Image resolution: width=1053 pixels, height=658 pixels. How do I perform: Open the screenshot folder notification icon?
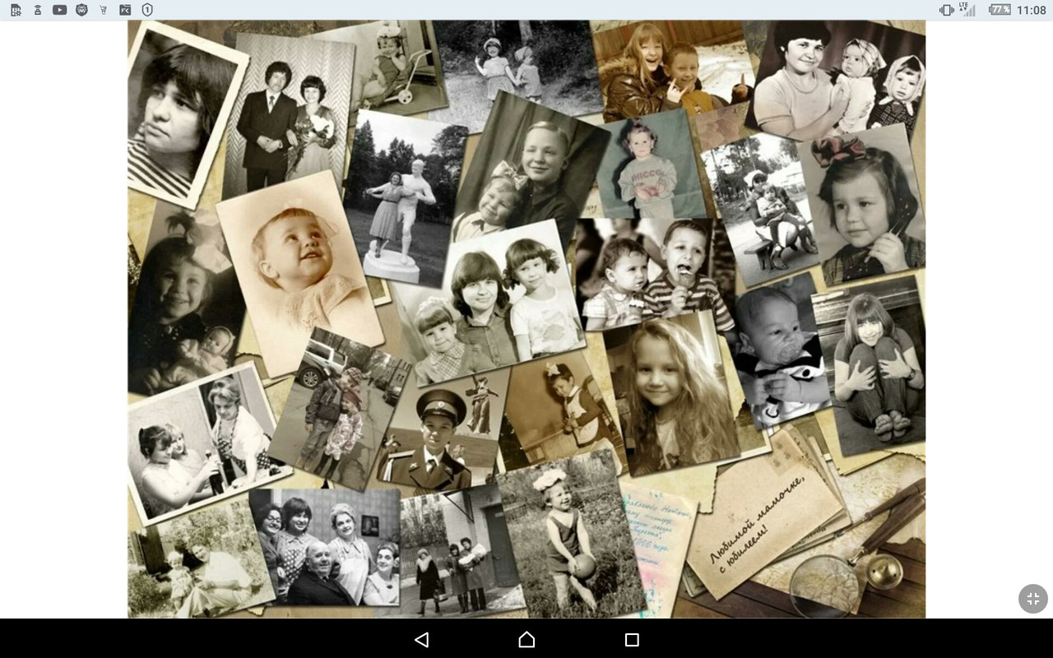point(124,10)
